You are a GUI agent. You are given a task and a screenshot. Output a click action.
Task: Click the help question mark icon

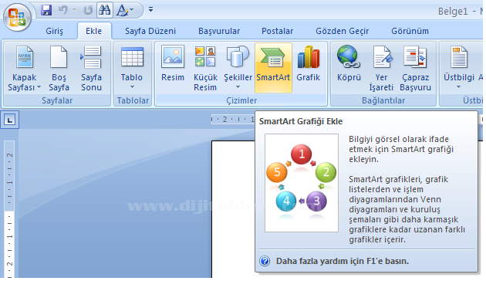click(x=265, y=261)
